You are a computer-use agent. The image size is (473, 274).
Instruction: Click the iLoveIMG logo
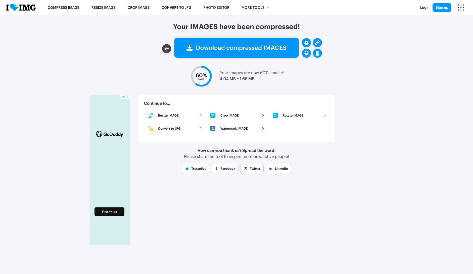21,8
